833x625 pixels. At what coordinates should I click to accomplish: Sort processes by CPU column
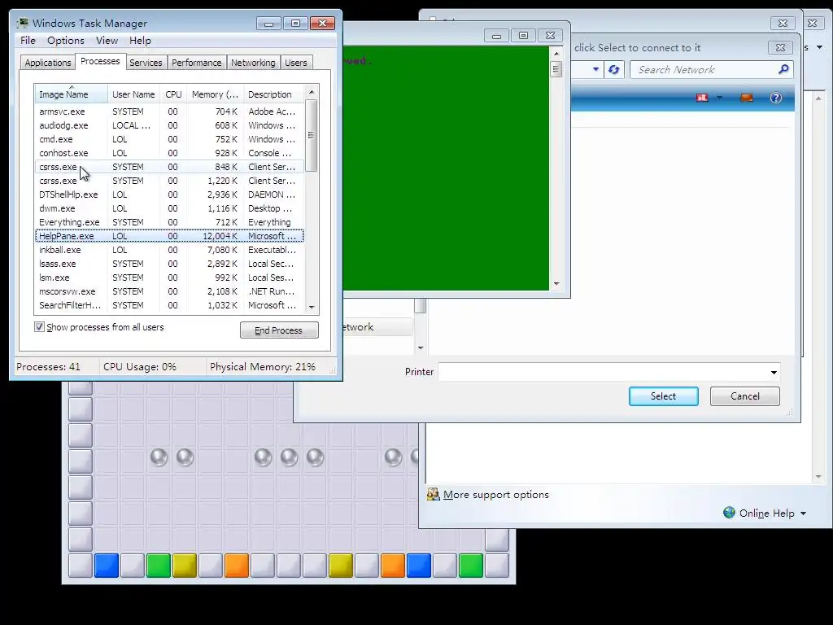pyautogui.click(x=173, y=94)
